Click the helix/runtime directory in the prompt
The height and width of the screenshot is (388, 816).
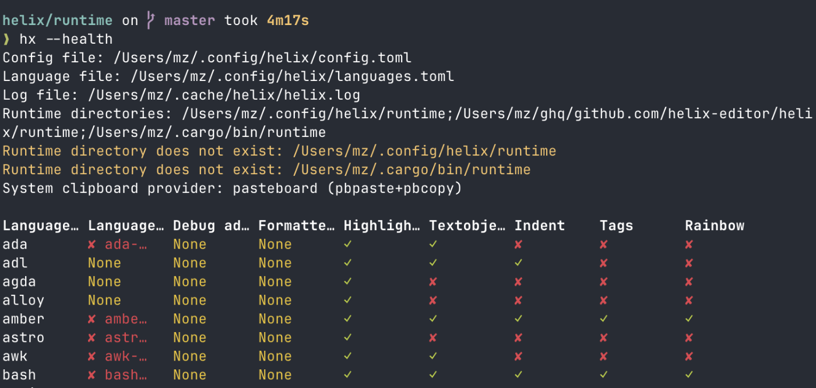coord(58,21)
